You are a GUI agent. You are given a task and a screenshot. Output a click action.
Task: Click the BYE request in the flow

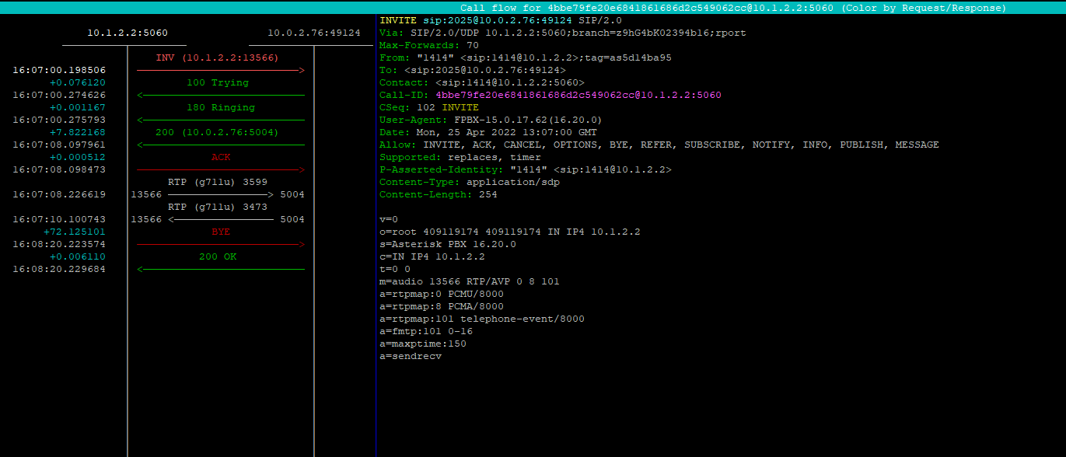(221, 232)
